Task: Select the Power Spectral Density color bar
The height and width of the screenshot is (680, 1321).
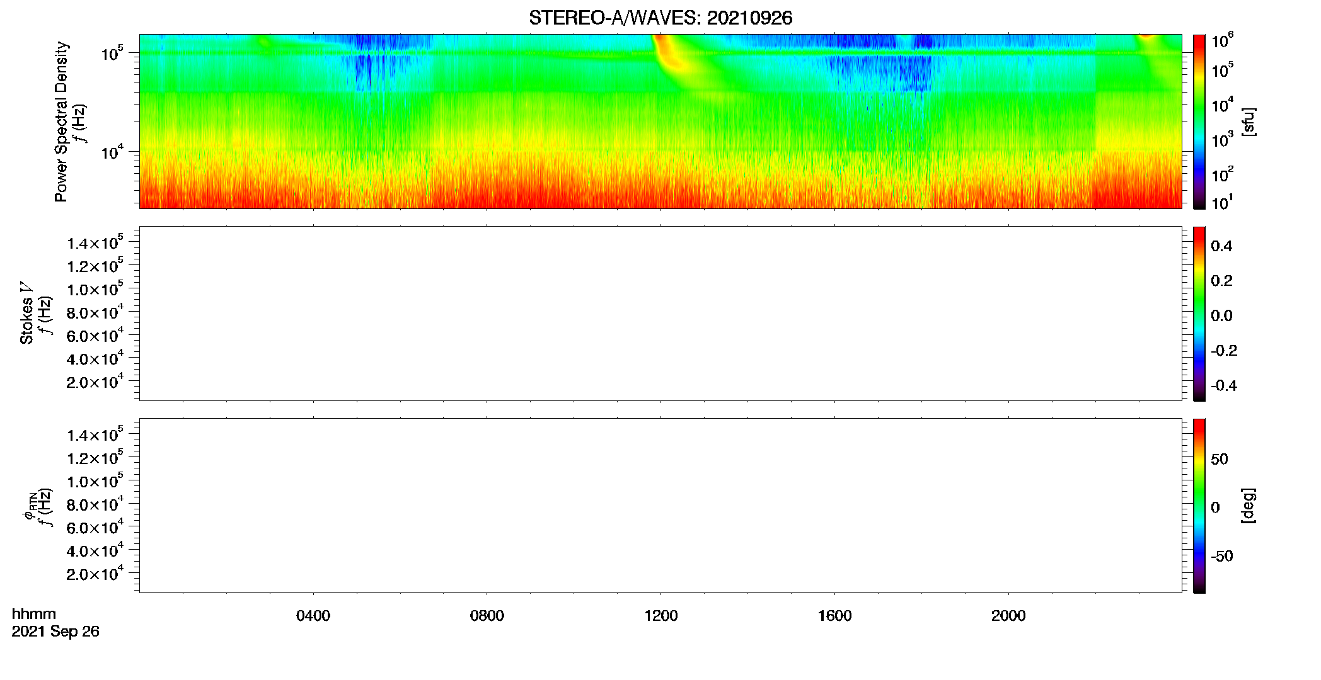Action: pos(1199,122)
